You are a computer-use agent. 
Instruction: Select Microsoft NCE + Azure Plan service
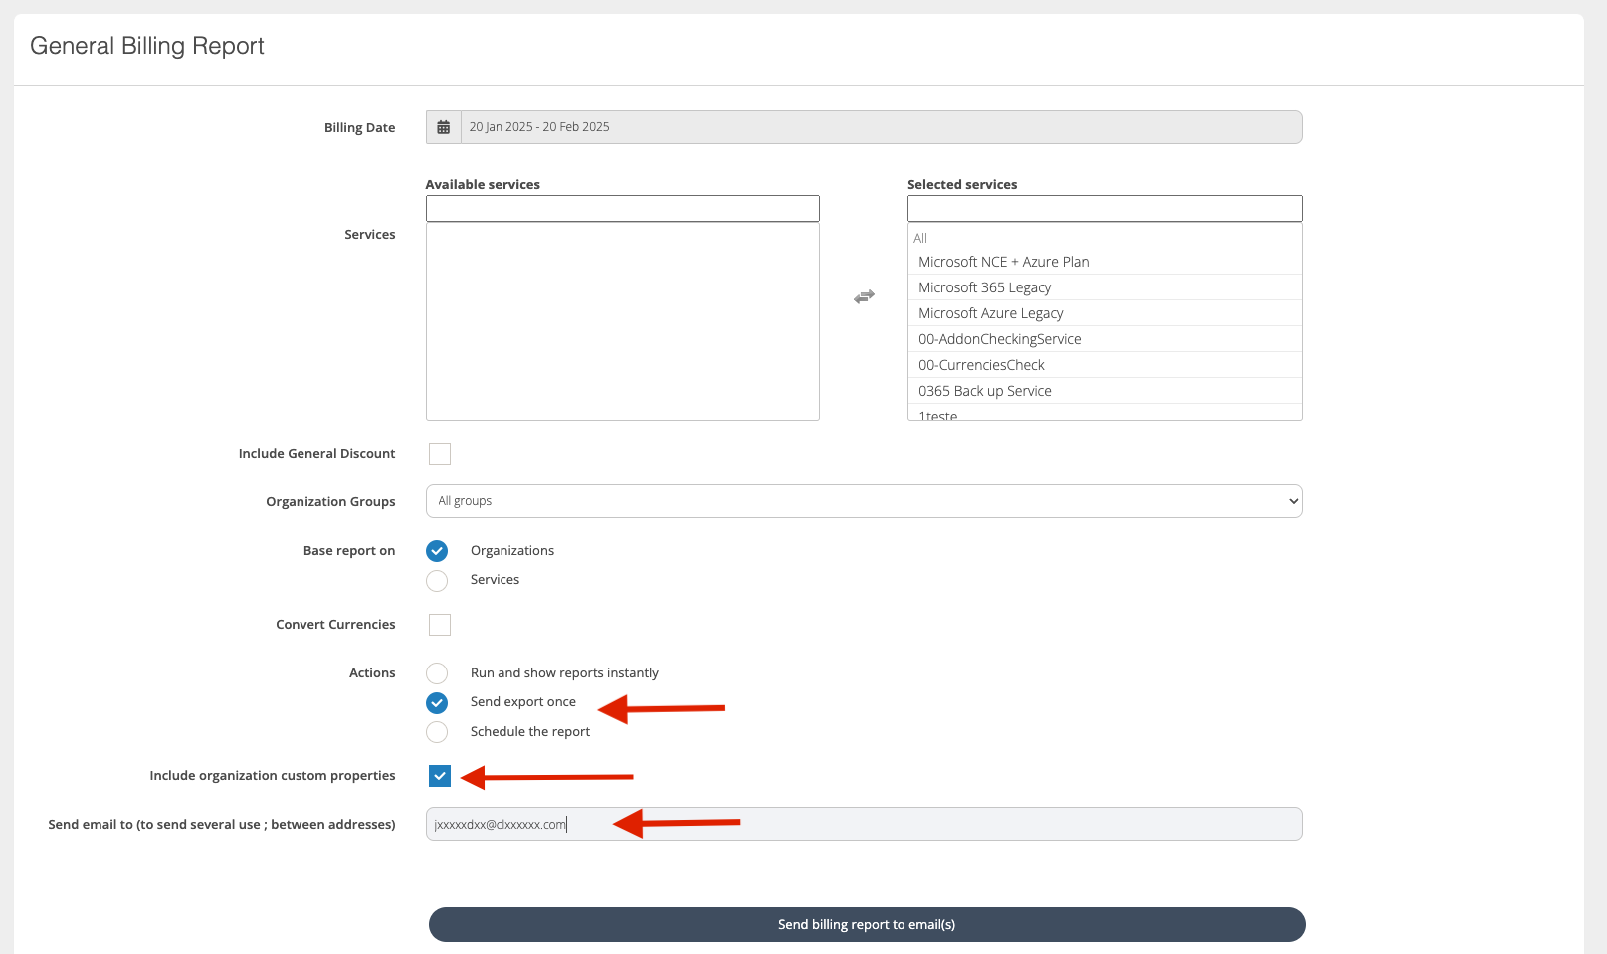(1003, 262)
